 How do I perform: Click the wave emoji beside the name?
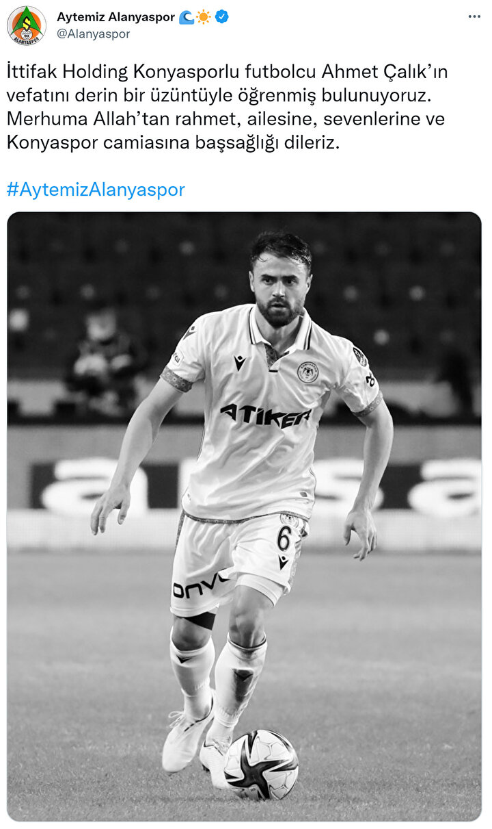click(x=187, y=17)
